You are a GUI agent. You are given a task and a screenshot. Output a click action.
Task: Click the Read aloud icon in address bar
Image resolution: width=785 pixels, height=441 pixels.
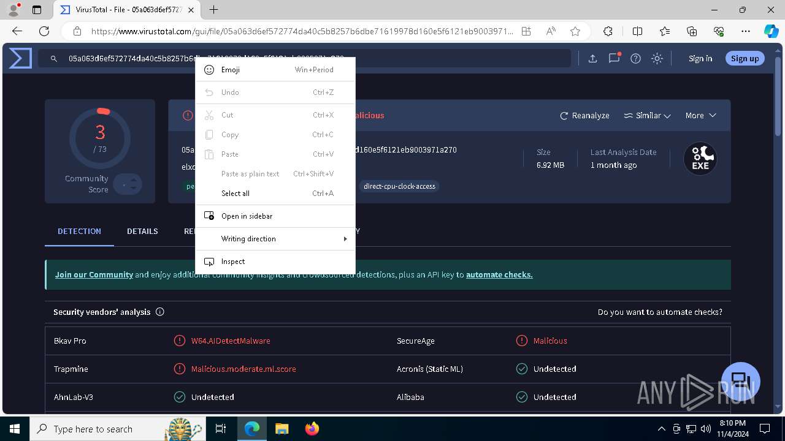[551, 31]
